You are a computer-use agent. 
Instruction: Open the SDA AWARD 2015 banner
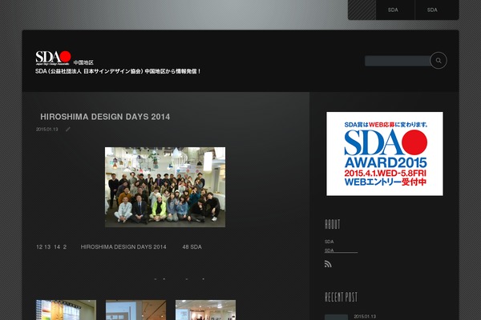pyautogui.click(x=385, y=154)
